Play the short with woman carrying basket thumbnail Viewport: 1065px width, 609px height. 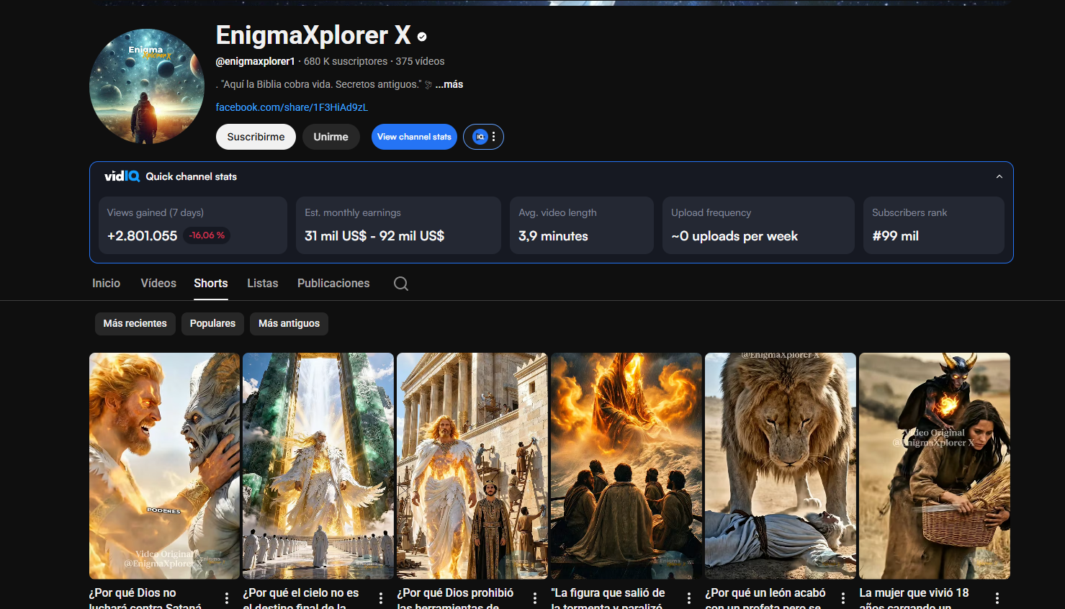point(935,466)
